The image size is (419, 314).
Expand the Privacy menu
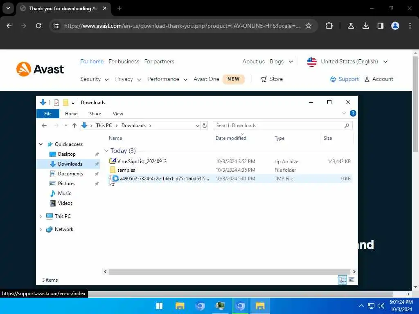coord(128,79)
